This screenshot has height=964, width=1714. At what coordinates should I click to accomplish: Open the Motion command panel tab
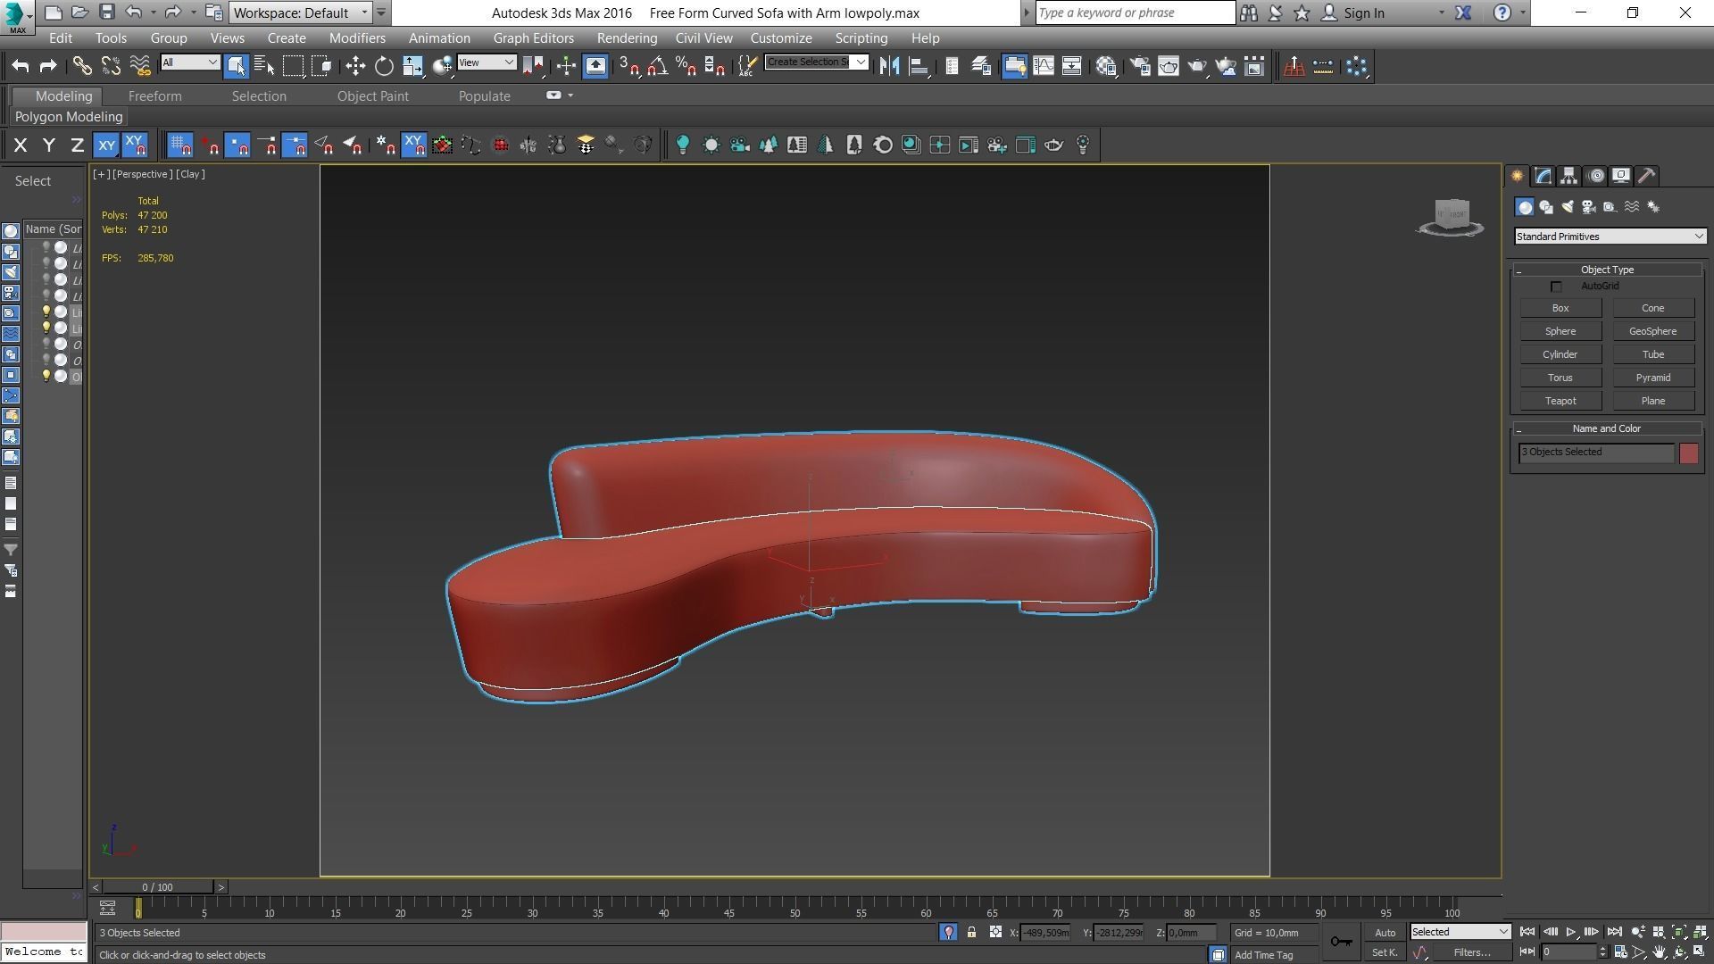[1596, 176]
